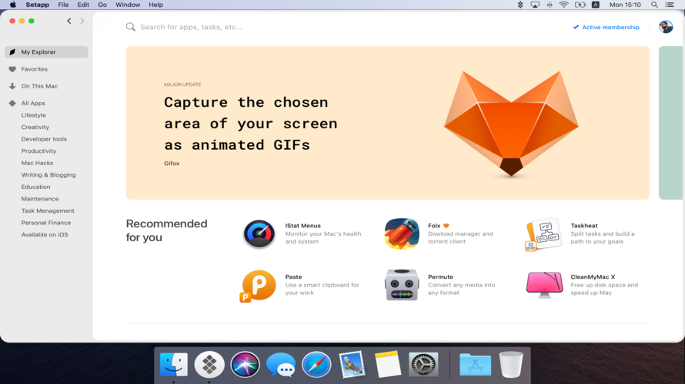
Task: Open Messages from the dock
Action: point(281,364)
